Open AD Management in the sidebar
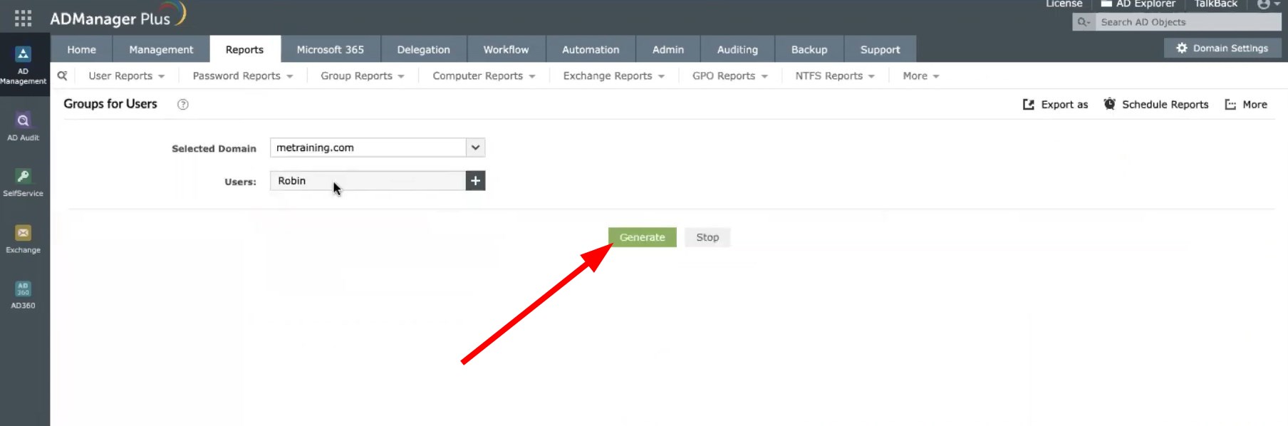Viewport: 1288px width, 426px height. tap(24, 66)
